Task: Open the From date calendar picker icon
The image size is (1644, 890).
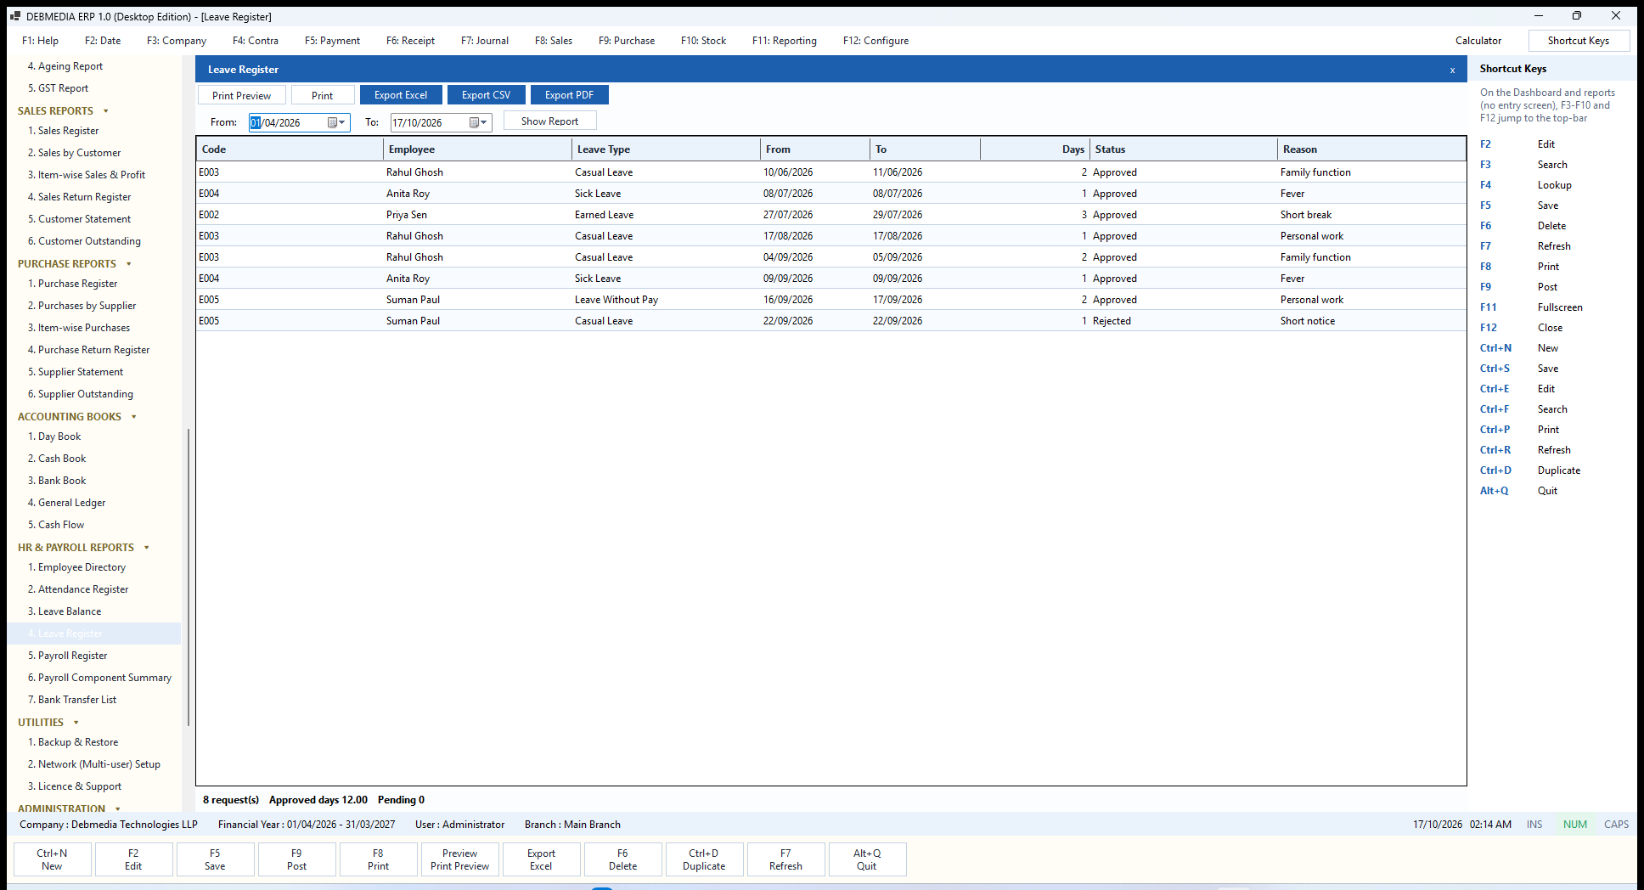Action: 332,122
